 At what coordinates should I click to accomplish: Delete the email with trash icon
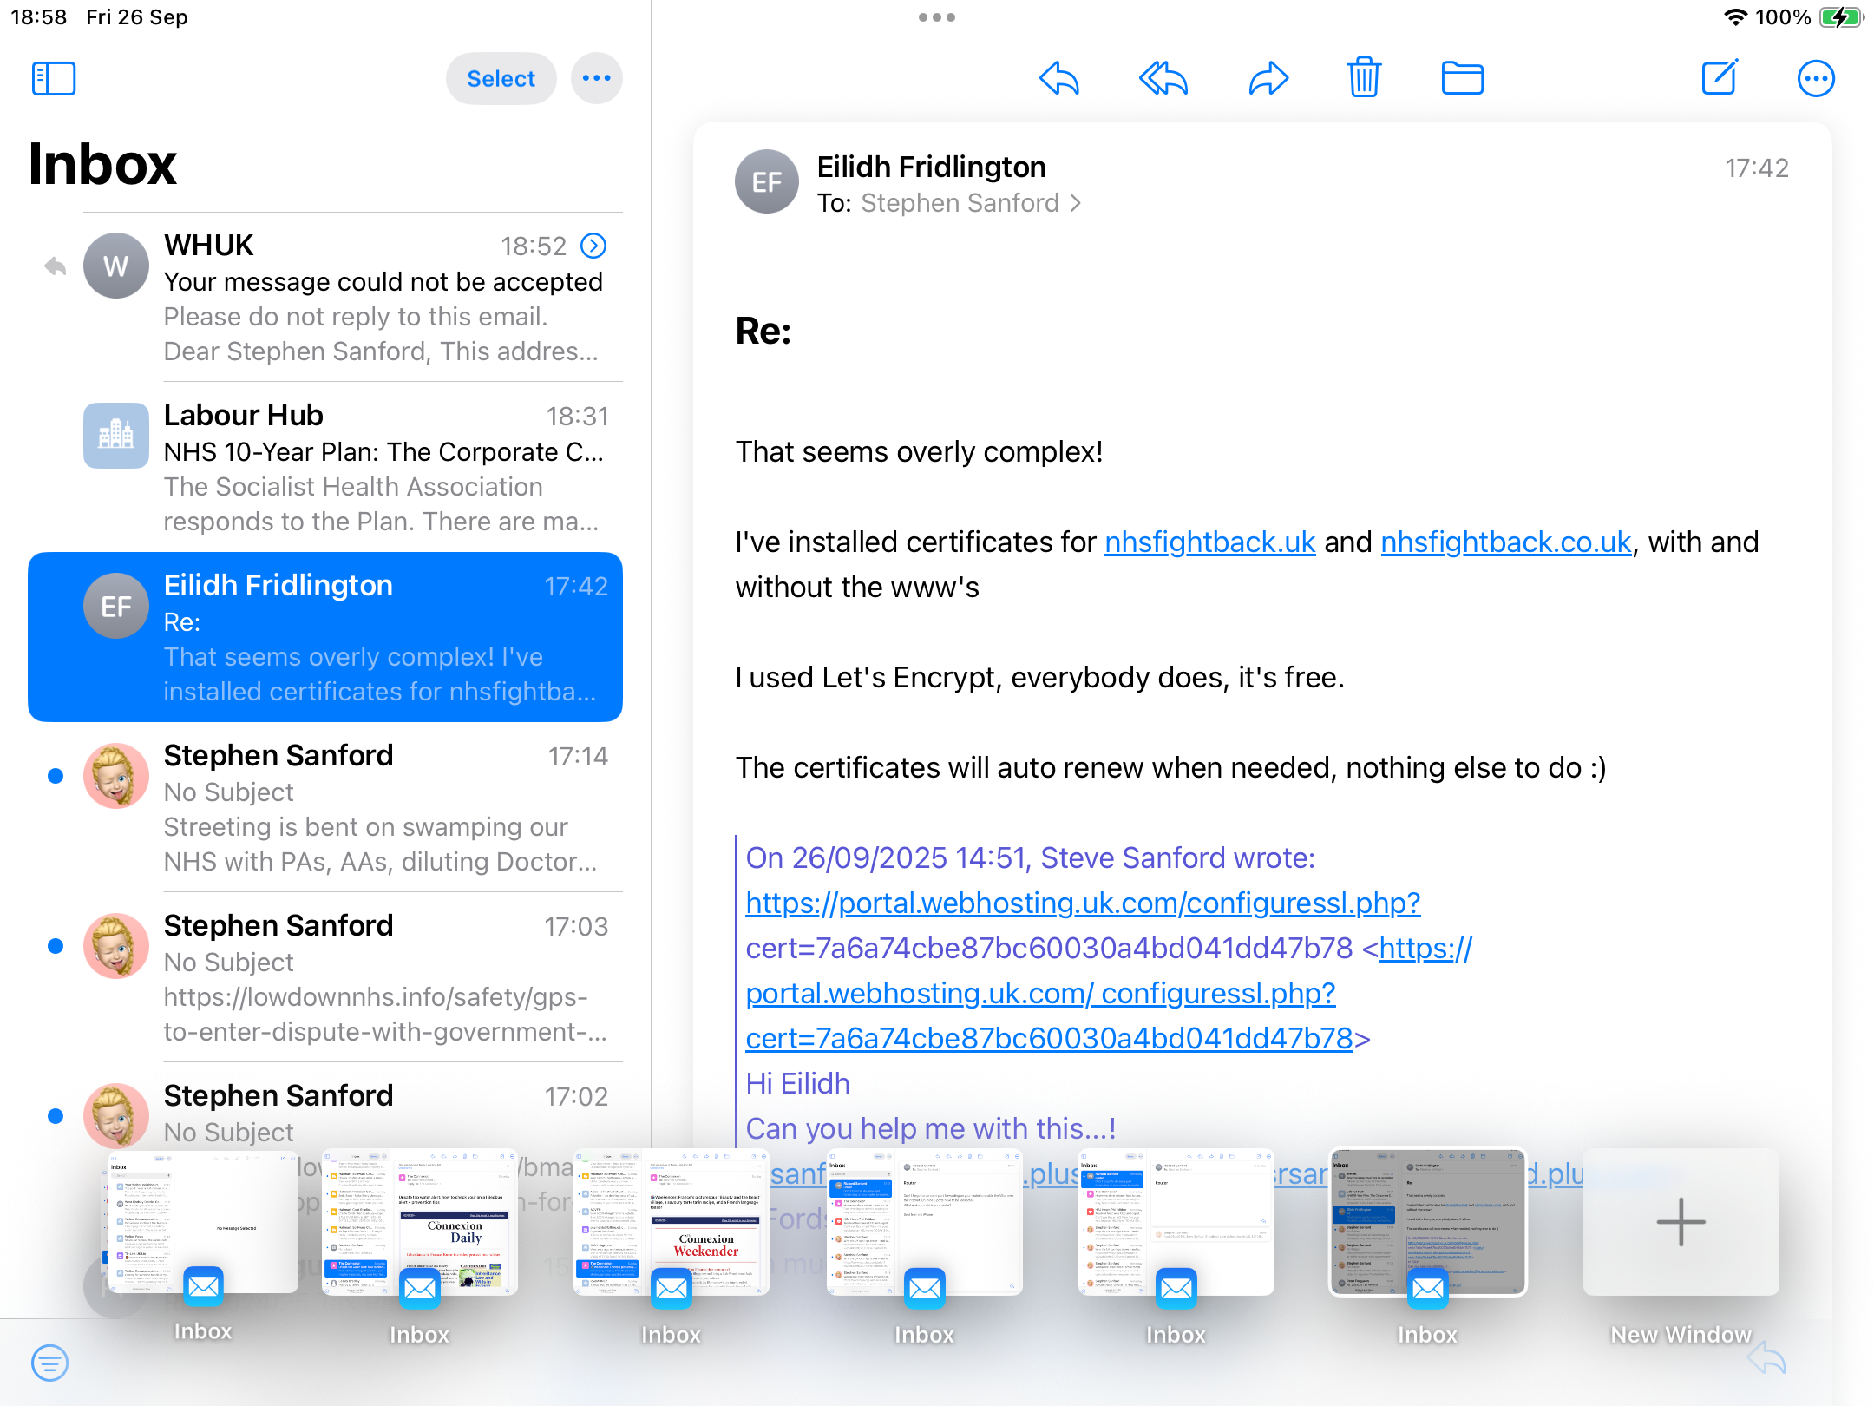click(x=1364, y=79)
